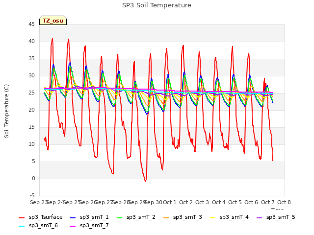Click the 35 y-axis tick label
This screenshot has width=314, height=235.
pos(31,59)
